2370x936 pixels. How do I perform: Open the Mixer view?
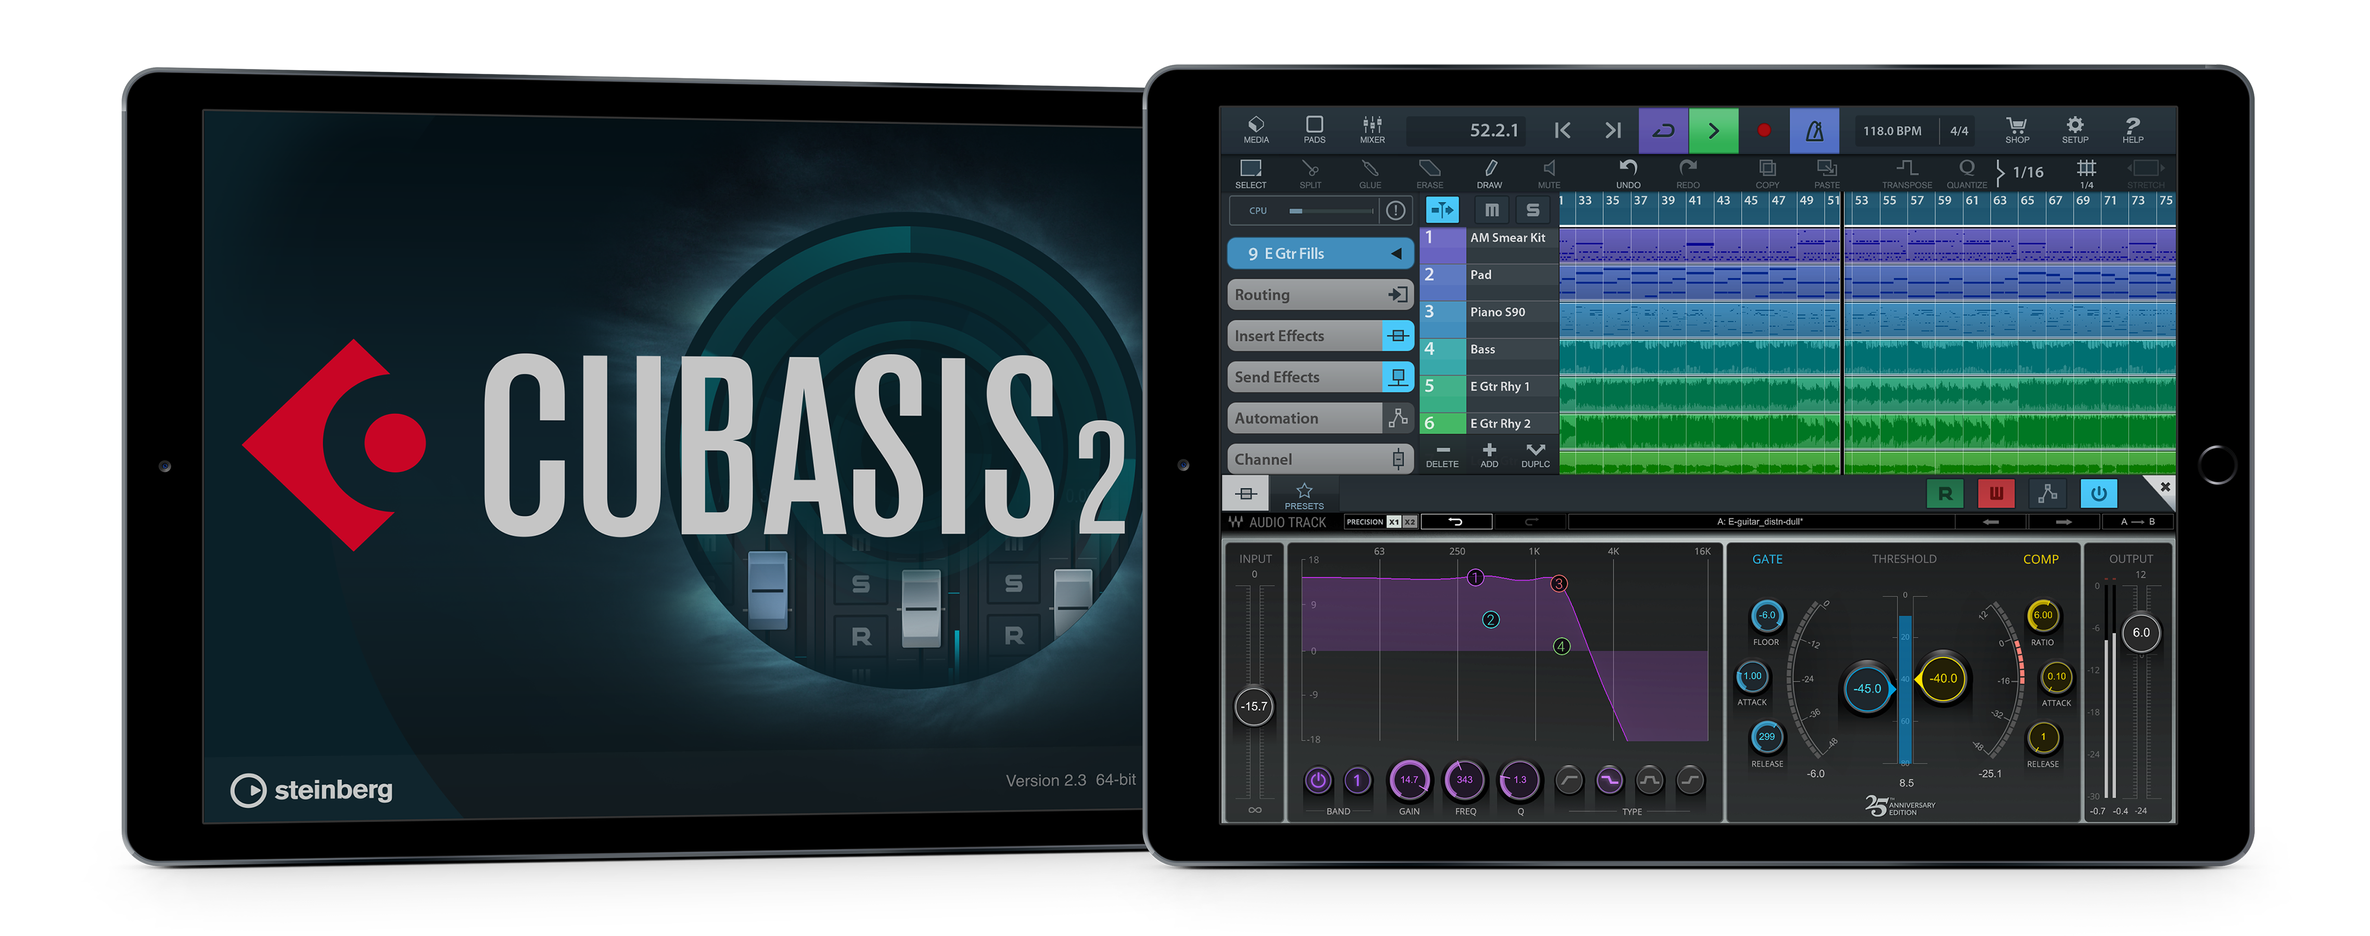coord(1372,129)
